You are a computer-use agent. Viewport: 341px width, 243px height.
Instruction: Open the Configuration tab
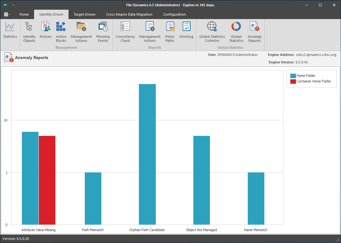pos(174,14)
